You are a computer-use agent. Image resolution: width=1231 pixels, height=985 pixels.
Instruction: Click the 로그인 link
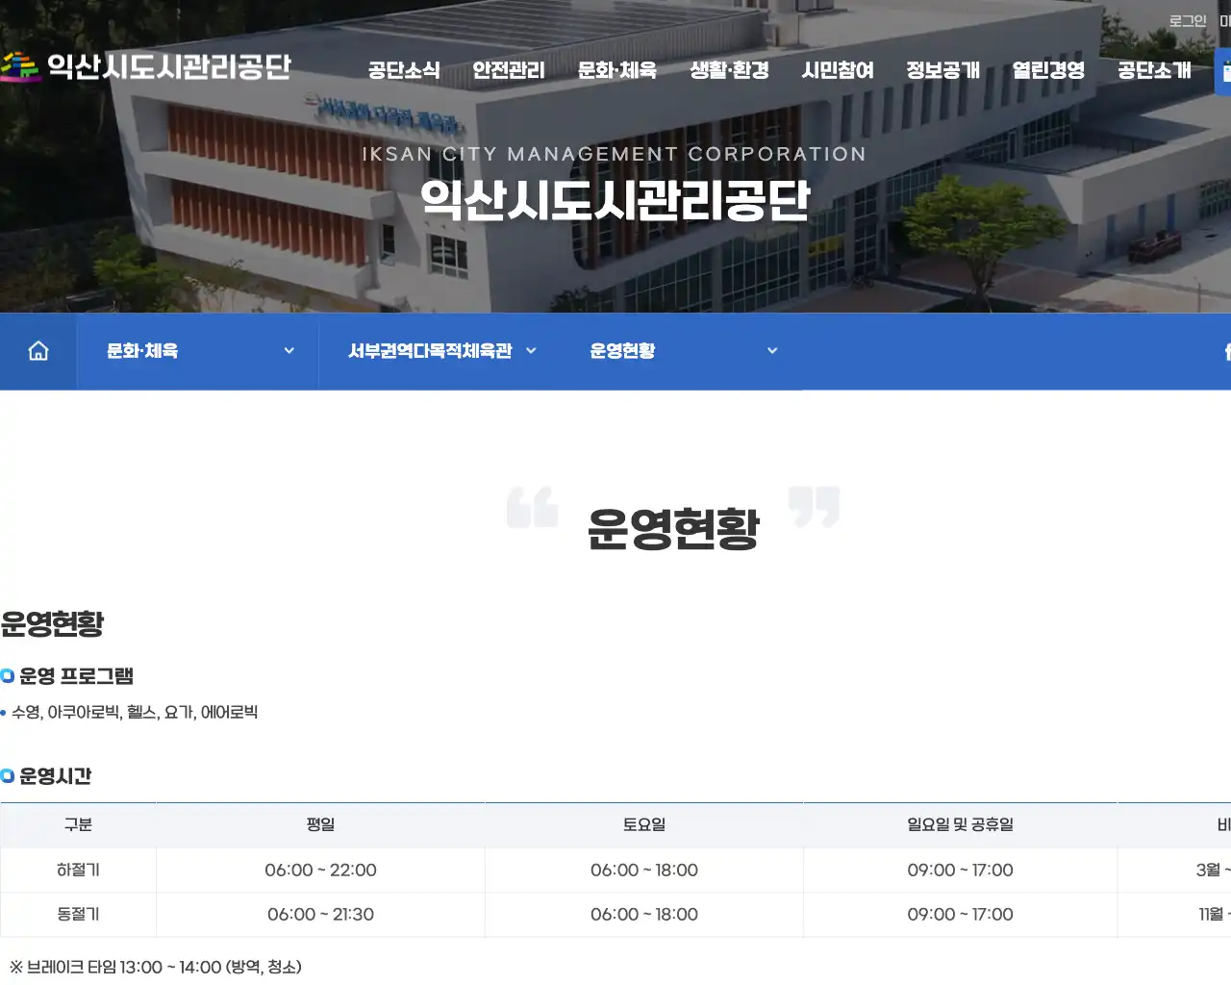tap(1187, 19)
